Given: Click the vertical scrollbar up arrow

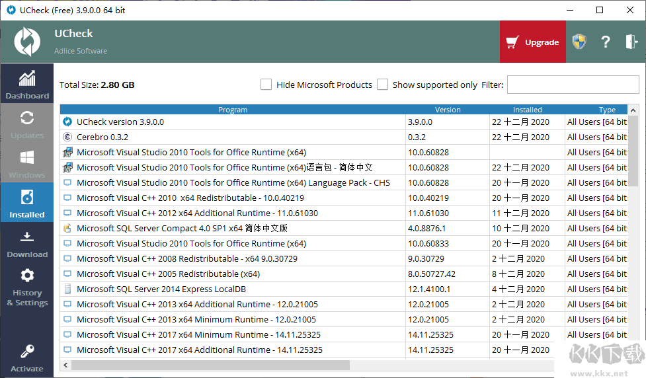Looking at the screenshot, I should (633, 110).
